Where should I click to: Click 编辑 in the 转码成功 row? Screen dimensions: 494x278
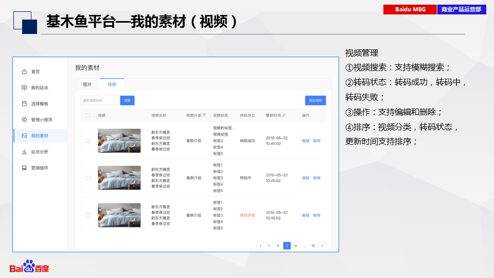point(306,141)
